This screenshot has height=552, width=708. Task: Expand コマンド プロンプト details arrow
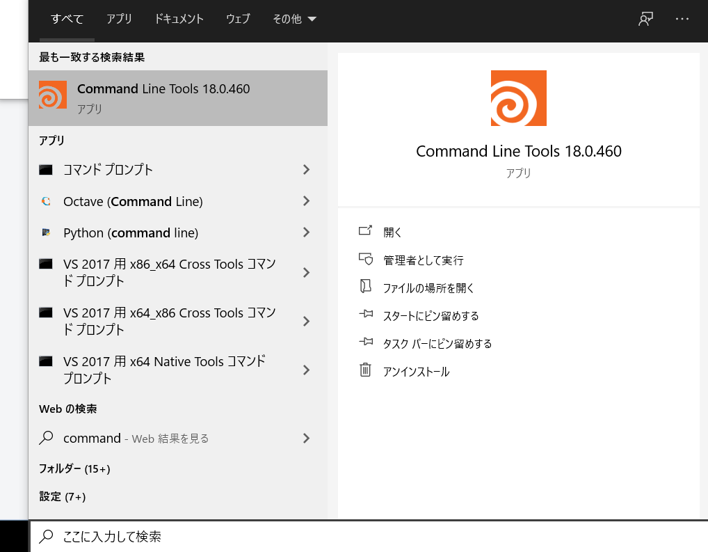[306, 170]
